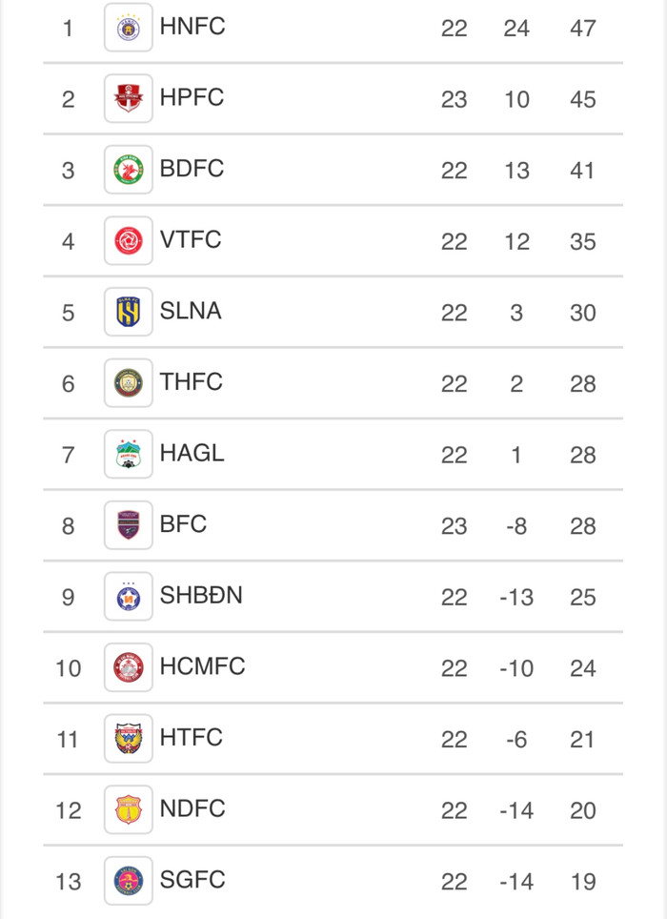
Task: Click the SLNA yellow-blue crest
Action: click(x=128, y=312)
